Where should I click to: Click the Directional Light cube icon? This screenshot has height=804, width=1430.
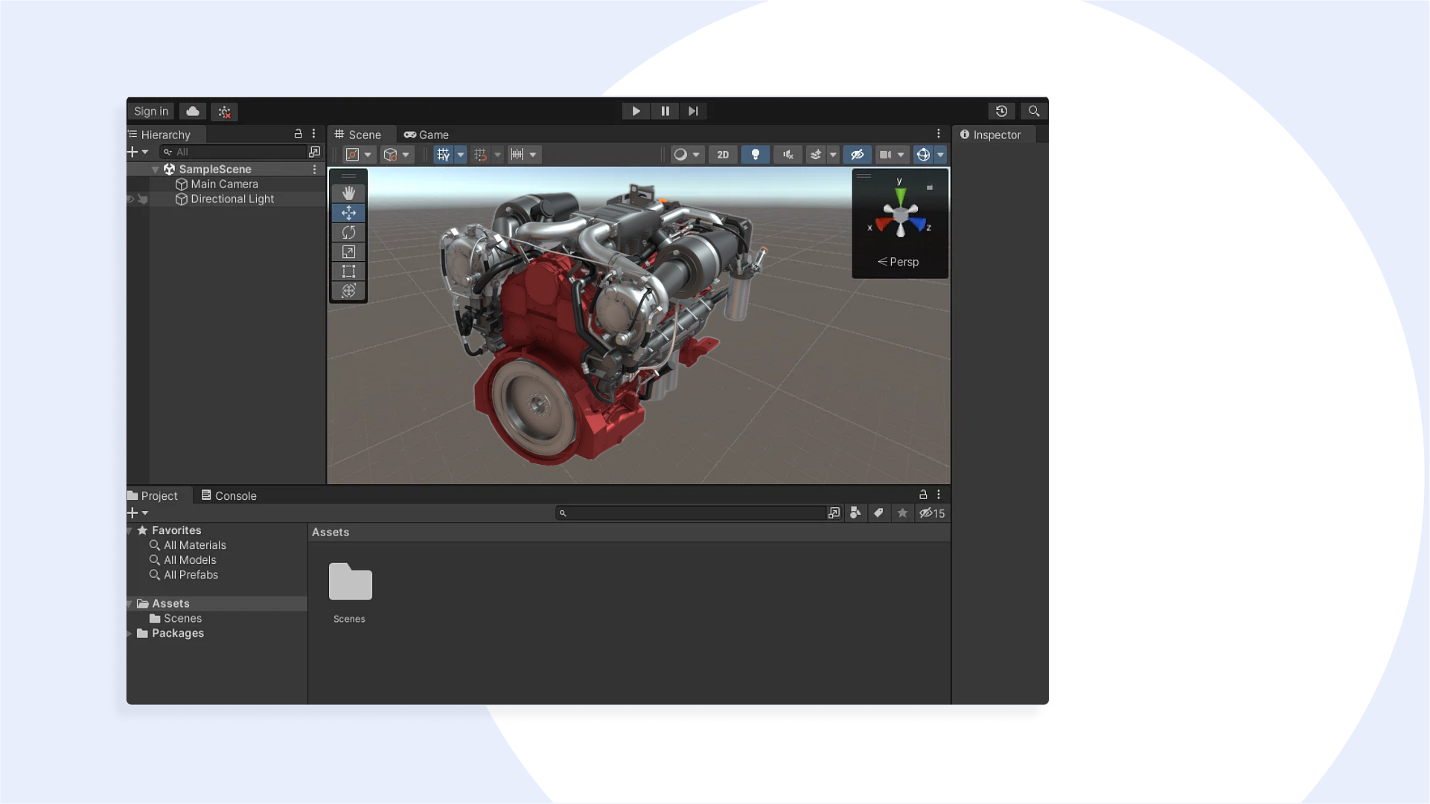tap(181, 199)
